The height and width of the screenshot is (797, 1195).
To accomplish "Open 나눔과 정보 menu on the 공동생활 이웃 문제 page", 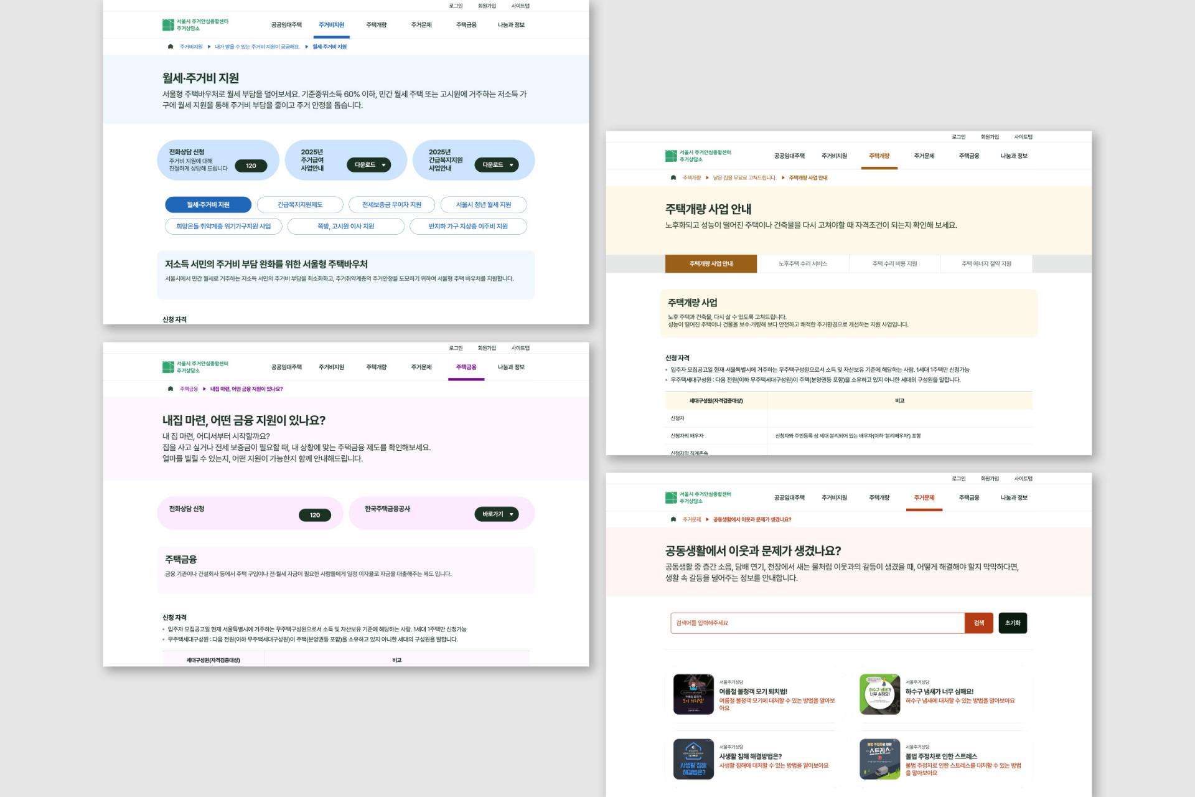I will 1014,498.
